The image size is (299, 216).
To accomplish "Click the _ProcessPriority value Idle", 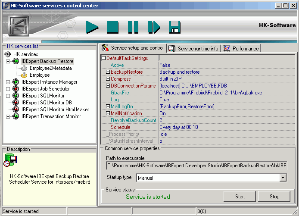I will (163, 134).
